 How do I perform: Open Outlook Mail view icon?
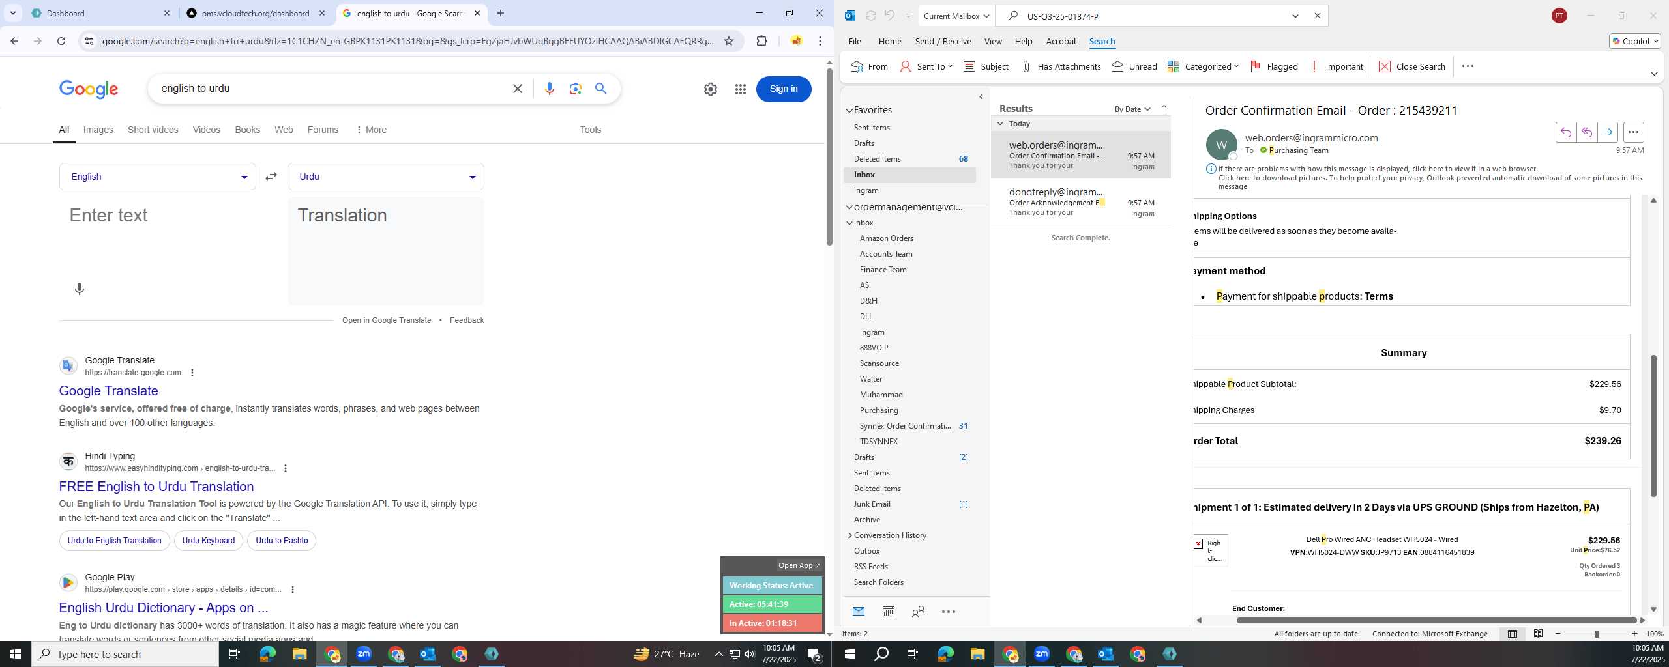(859, 611)
